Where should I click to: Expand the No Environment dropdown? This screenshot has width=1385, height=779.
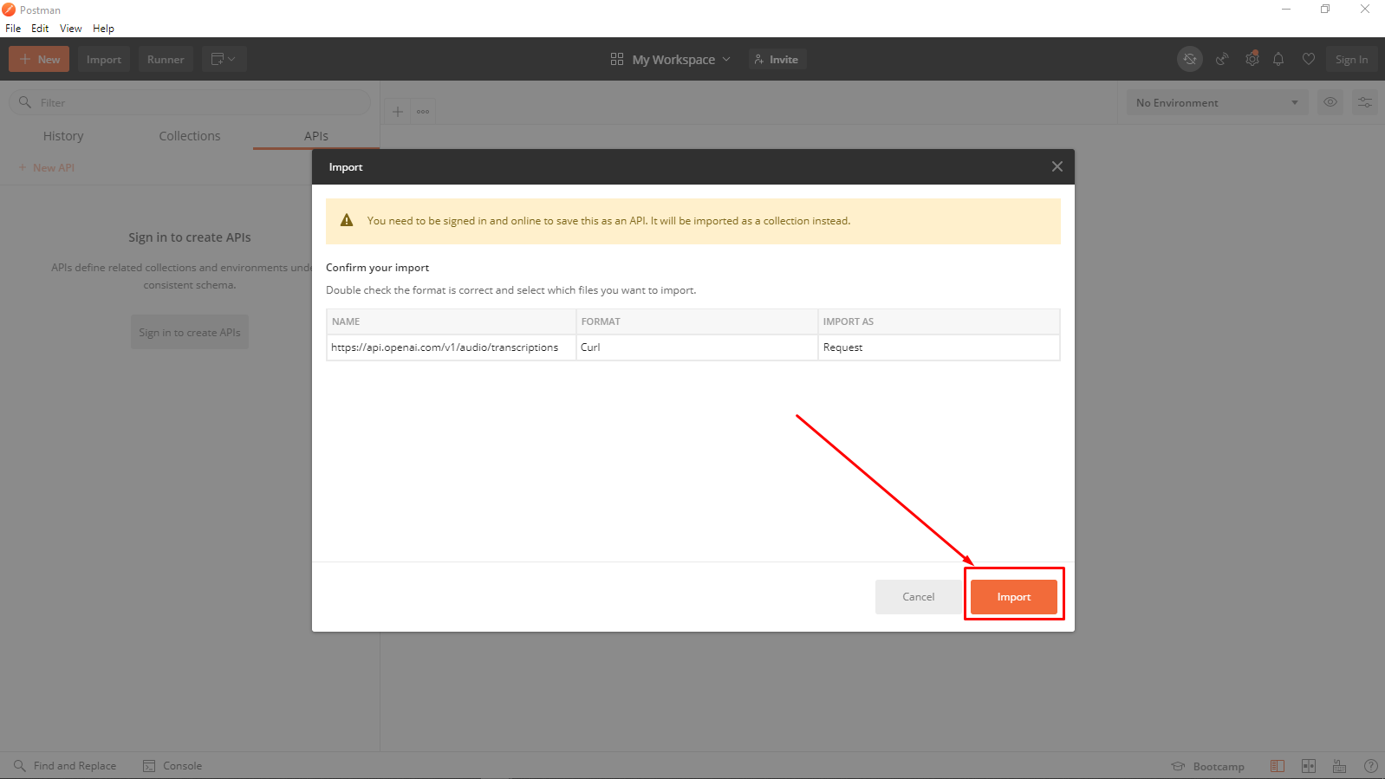click(x=1217, y=102)
